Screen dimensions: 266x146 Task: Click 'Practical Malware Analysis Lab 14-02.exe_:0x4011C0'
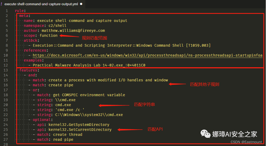point(89,65)
